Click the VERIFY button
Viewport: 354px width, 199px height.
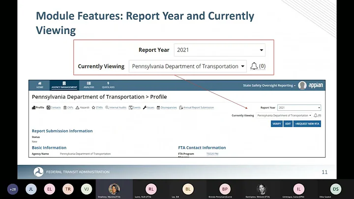click(x=276, y=124)
